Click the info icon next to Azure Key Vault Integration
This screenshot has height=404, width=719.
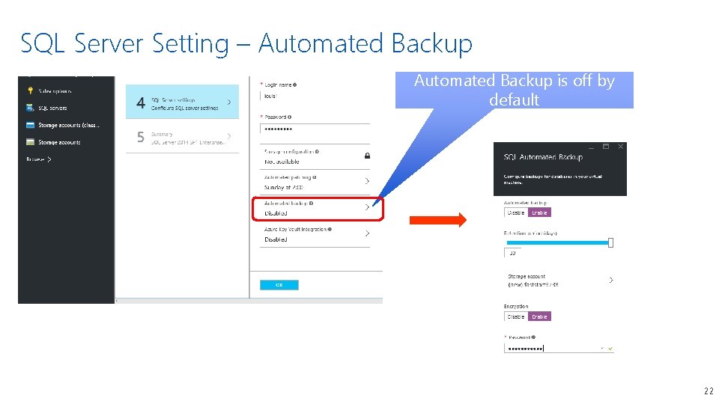coord(330,229)
